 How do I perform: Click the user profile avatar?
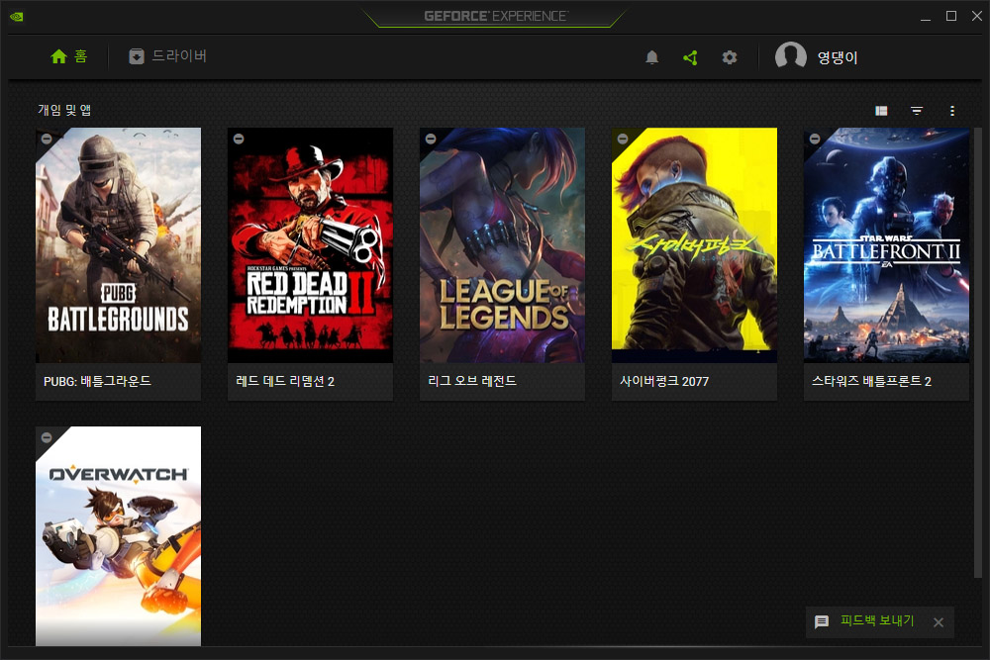(790, 56)
